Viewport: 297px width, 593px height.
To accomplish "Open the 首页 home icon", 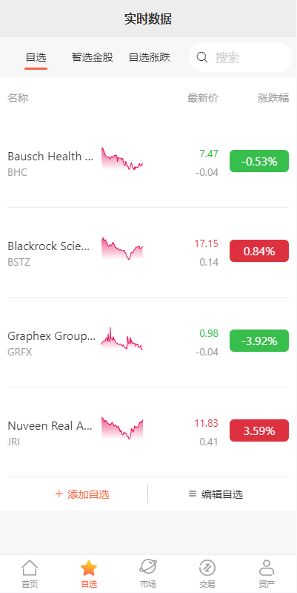I will (x=30, y=568).
